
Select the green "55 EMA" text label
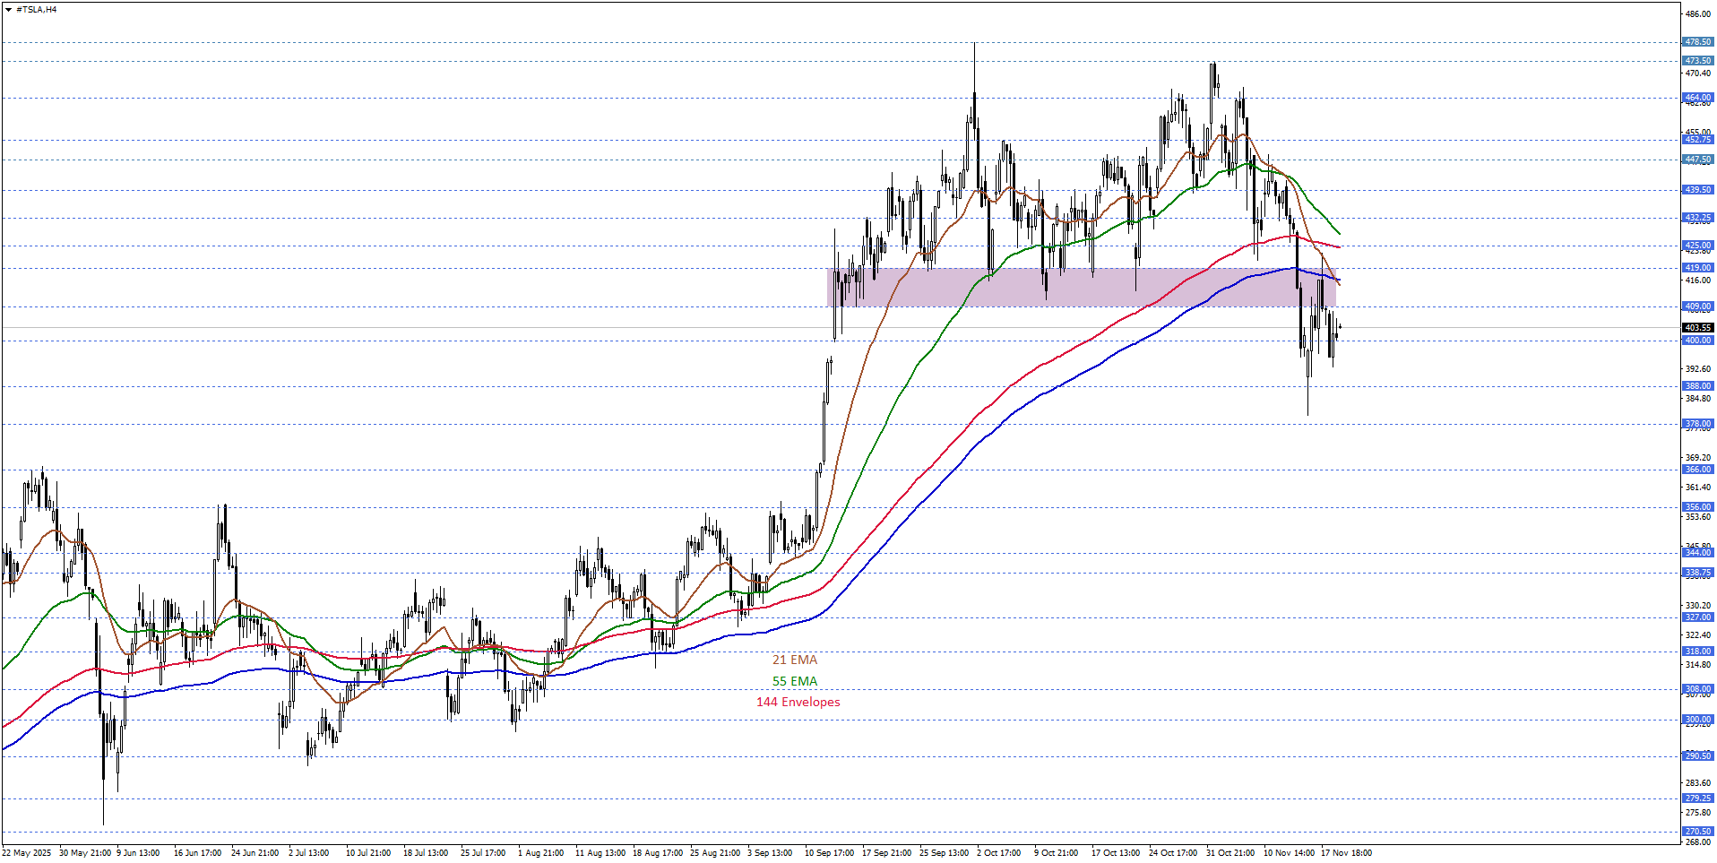pyautogui.click(x=795, y=682)
